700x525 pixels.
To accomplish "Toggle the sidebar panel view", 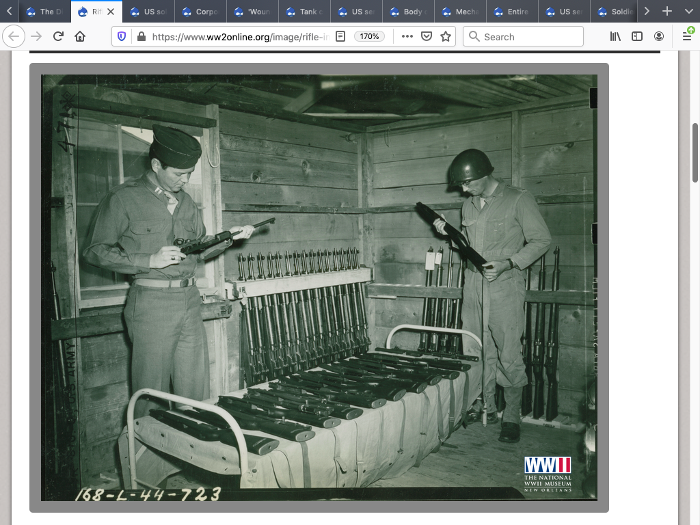I will point(637,36).
